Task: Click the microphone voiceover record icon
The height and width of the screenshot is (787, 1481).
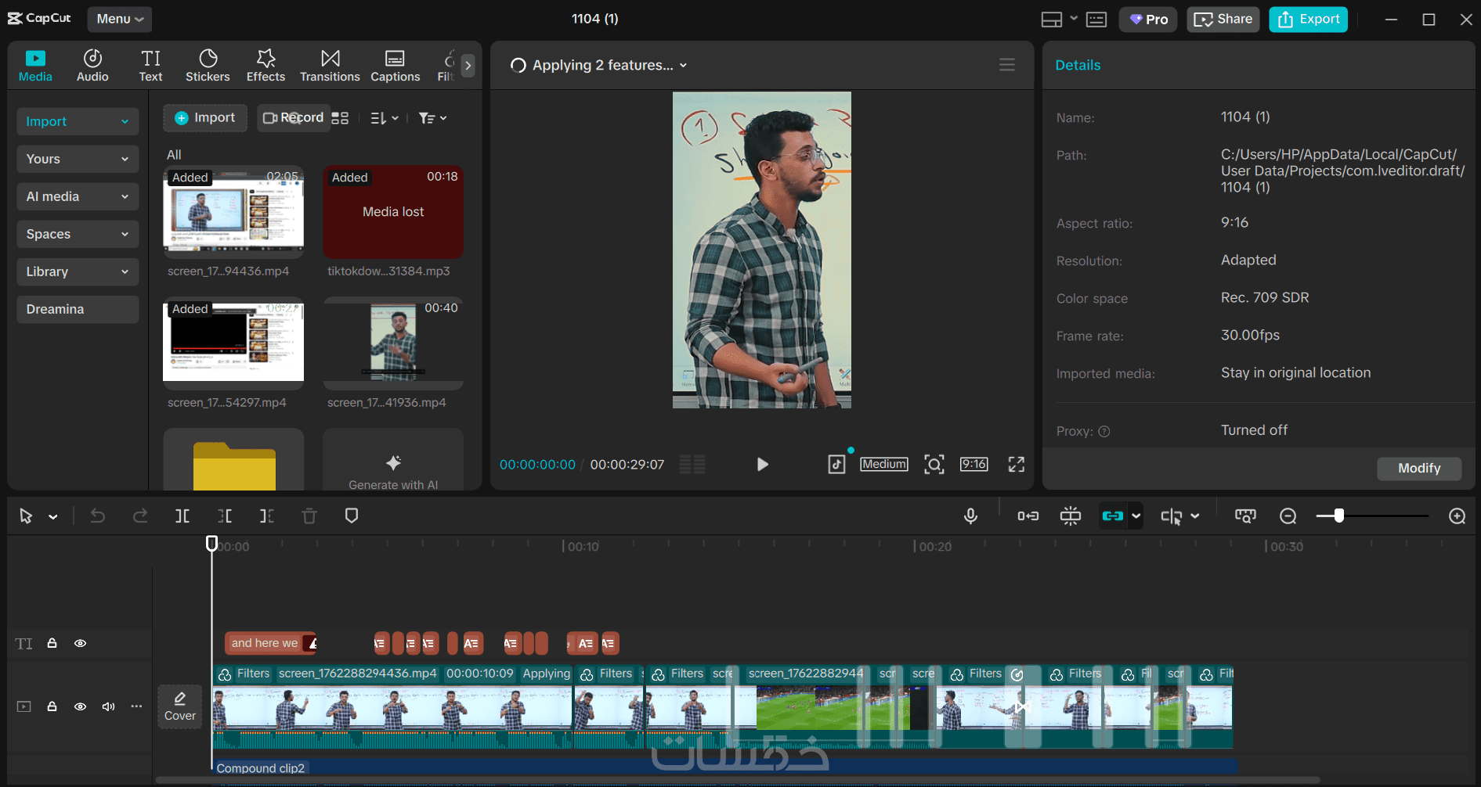Action: 970,516
